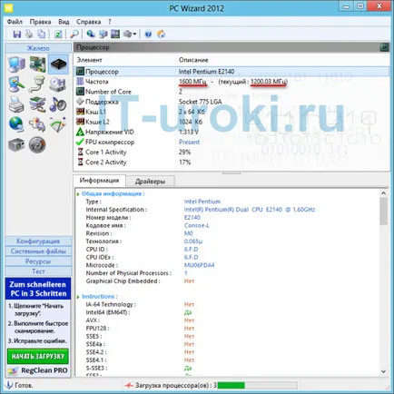
Task: Click the two computers toolbar icon
Action: [103, 34]
